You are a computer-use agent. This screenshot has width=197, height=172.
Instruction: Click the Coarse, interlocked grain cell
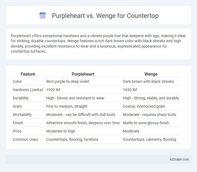click(144, 106)
